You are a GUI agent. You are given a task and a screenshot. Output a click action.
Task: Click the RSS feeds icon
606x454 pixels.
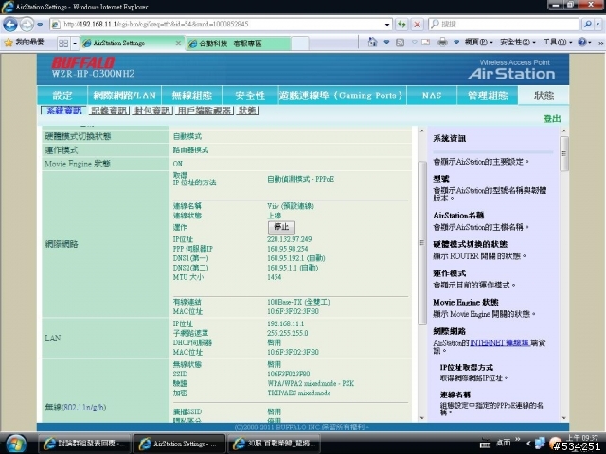tap(400, 42)
